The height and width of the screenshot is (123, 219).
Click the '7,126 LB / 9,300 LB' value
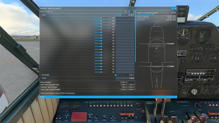128,89
